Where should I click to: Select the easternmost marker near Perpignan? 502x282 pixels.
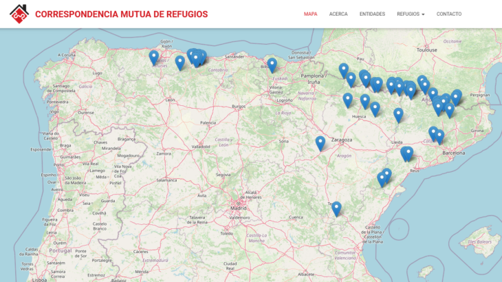(456, 98)
